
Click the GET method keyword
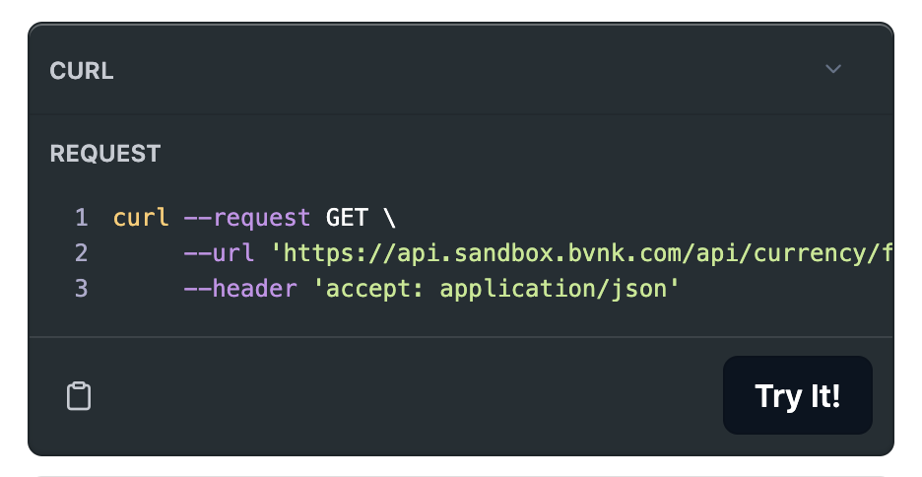tap(345, 217)
